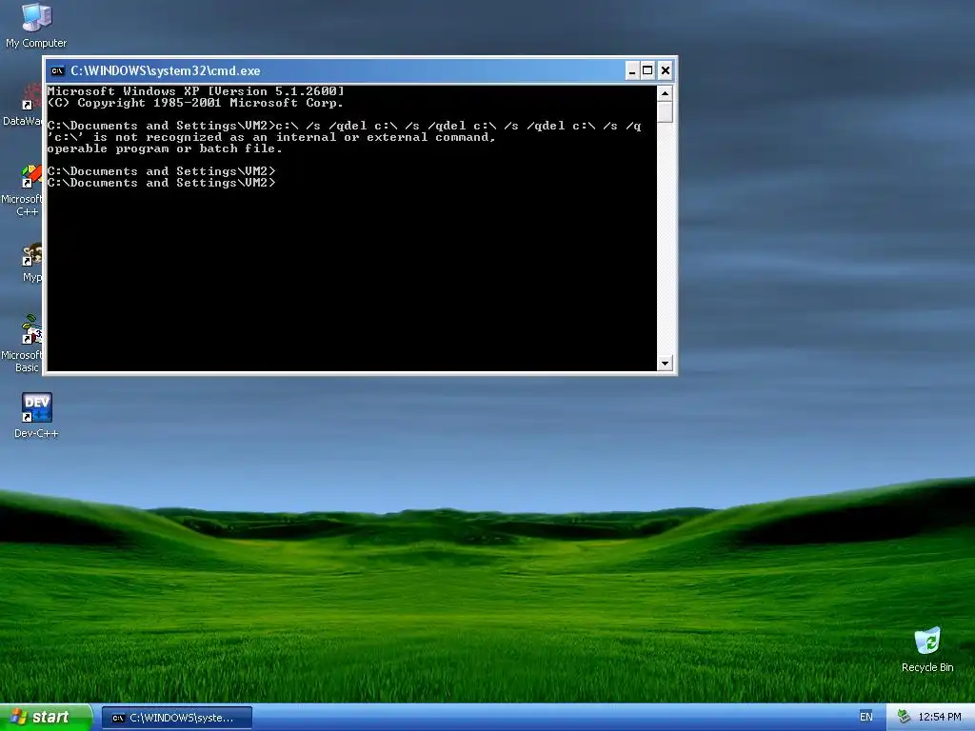Screen dimensions: 975x731
Task: Open the Recycle Bin icon
Action: click(927, 649)
